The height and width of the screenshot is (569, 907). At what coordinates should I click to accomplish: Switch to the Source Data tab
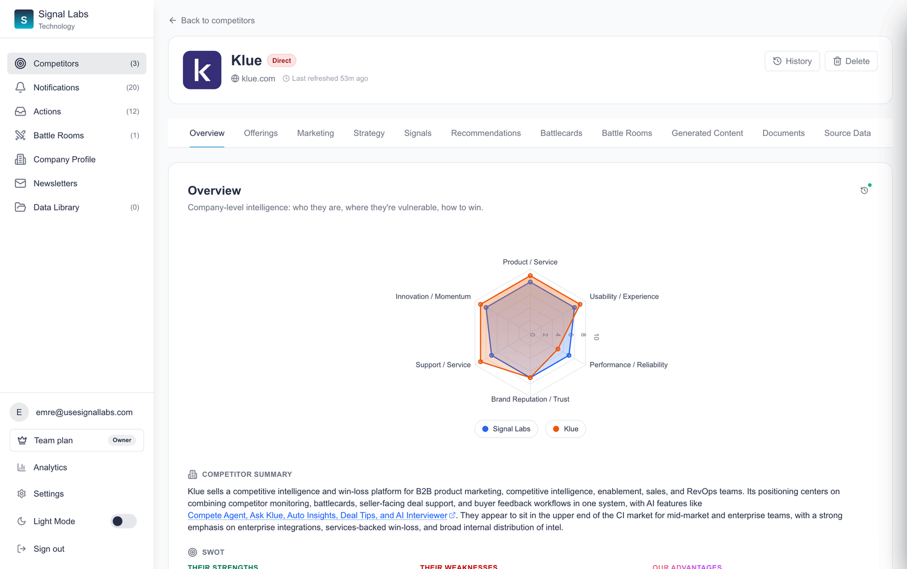coord(847,133)
